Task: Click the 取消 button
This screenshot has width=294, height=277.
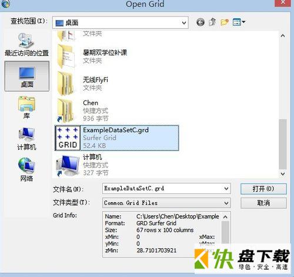Action: pyautogui.click(x=263, y=203)
